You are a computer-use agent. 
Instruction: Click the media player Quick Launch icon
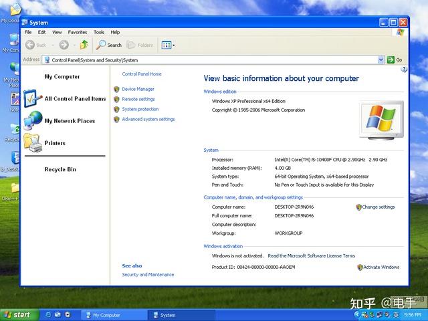(x=68, y=315)
